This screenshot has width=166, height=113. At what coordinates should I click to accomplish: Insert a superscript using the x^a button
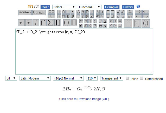21,23
